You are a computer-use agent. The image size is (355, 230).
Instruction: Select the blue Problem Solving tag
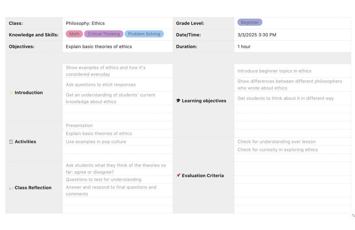point(144,34)
